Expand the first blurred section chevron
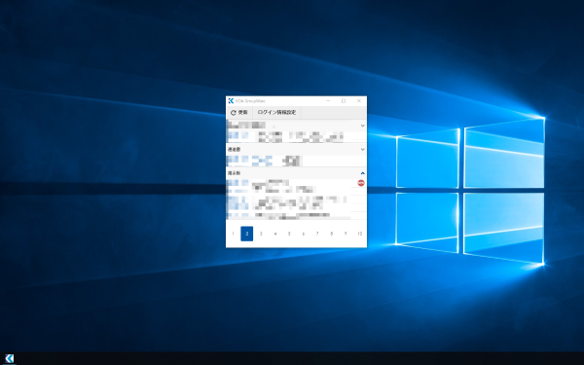Image resolution: width=584 pixels, height=365 pixels. point(362,126)
